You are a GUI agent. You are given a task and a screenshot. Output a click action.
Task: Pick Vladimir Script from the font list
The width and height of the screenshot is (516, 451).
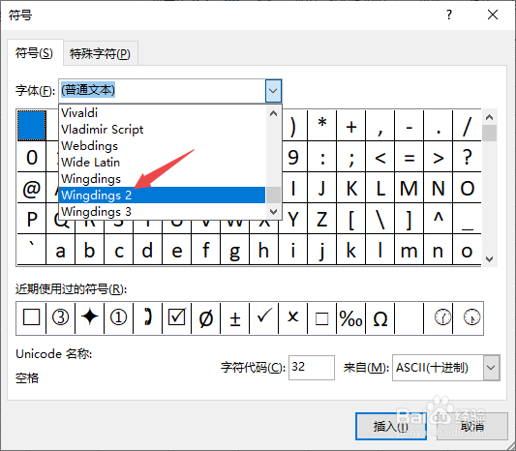(x=162, y=130)
